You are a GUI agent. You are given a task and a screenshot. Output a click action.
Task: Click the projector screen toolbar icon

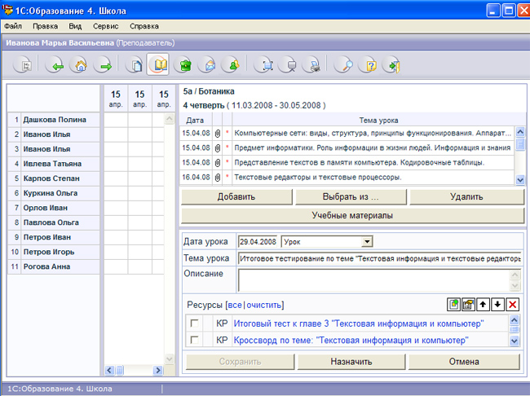tap(289, 65)
